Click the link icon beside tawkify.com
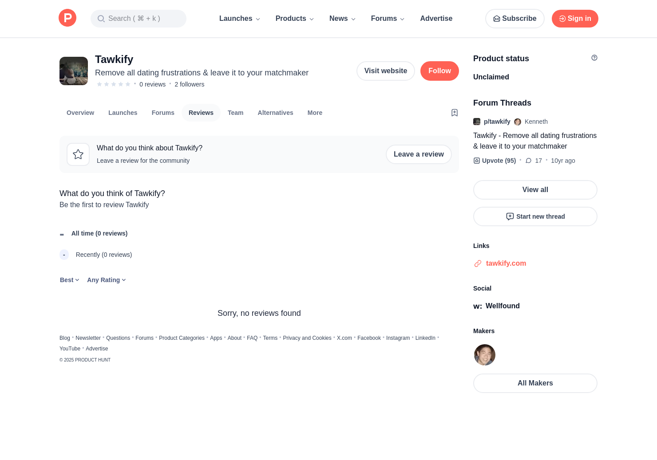 [478, 263]
